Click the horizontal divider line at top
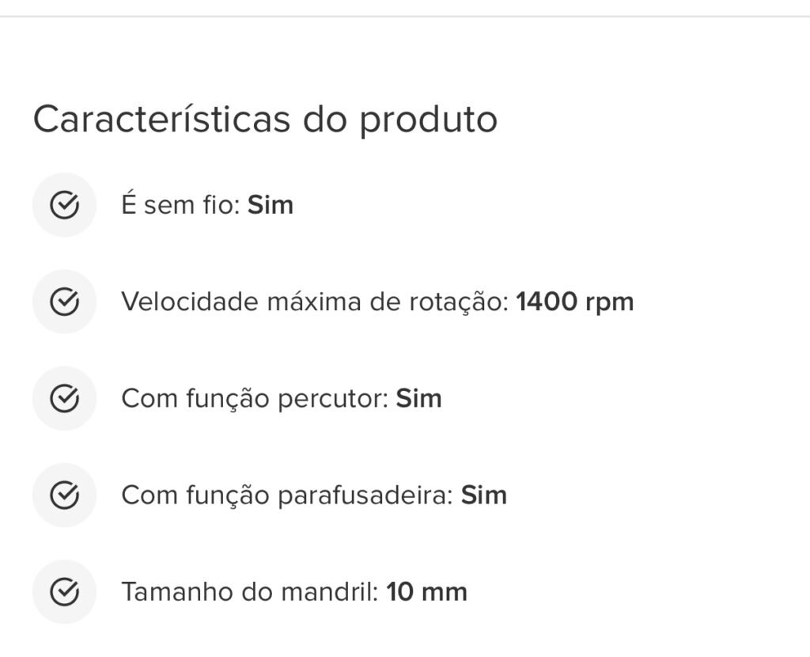The image size is (810, 657). click(405, 17)
